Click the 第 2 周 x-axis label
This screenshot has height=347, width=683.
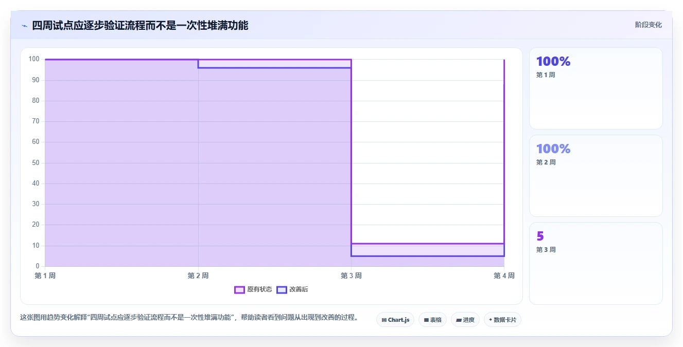tap(198, 276)
